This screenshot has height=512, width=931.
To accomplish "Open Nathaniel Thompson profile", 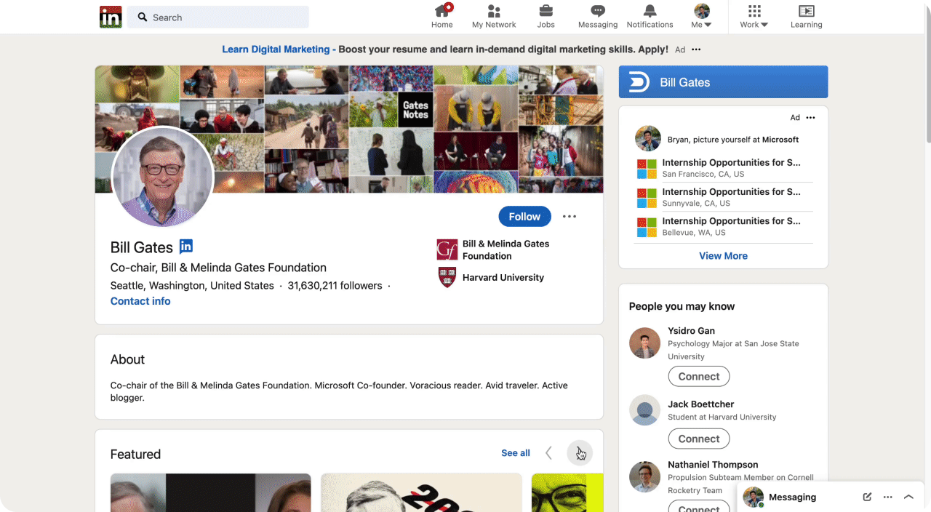I will click(x=713, y=465).
